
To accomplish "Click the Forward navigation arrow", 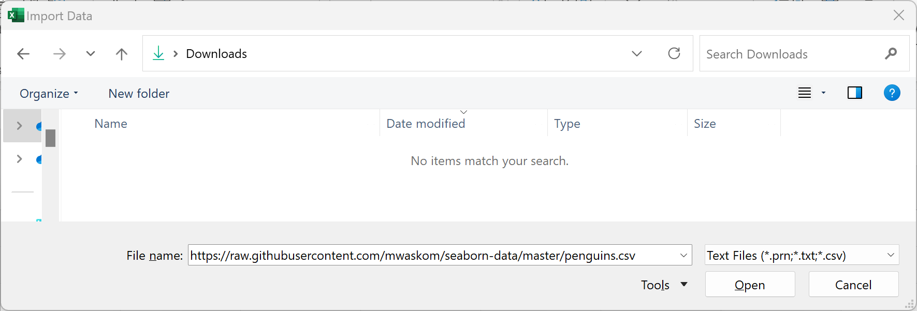I will [x=60, y=54].
